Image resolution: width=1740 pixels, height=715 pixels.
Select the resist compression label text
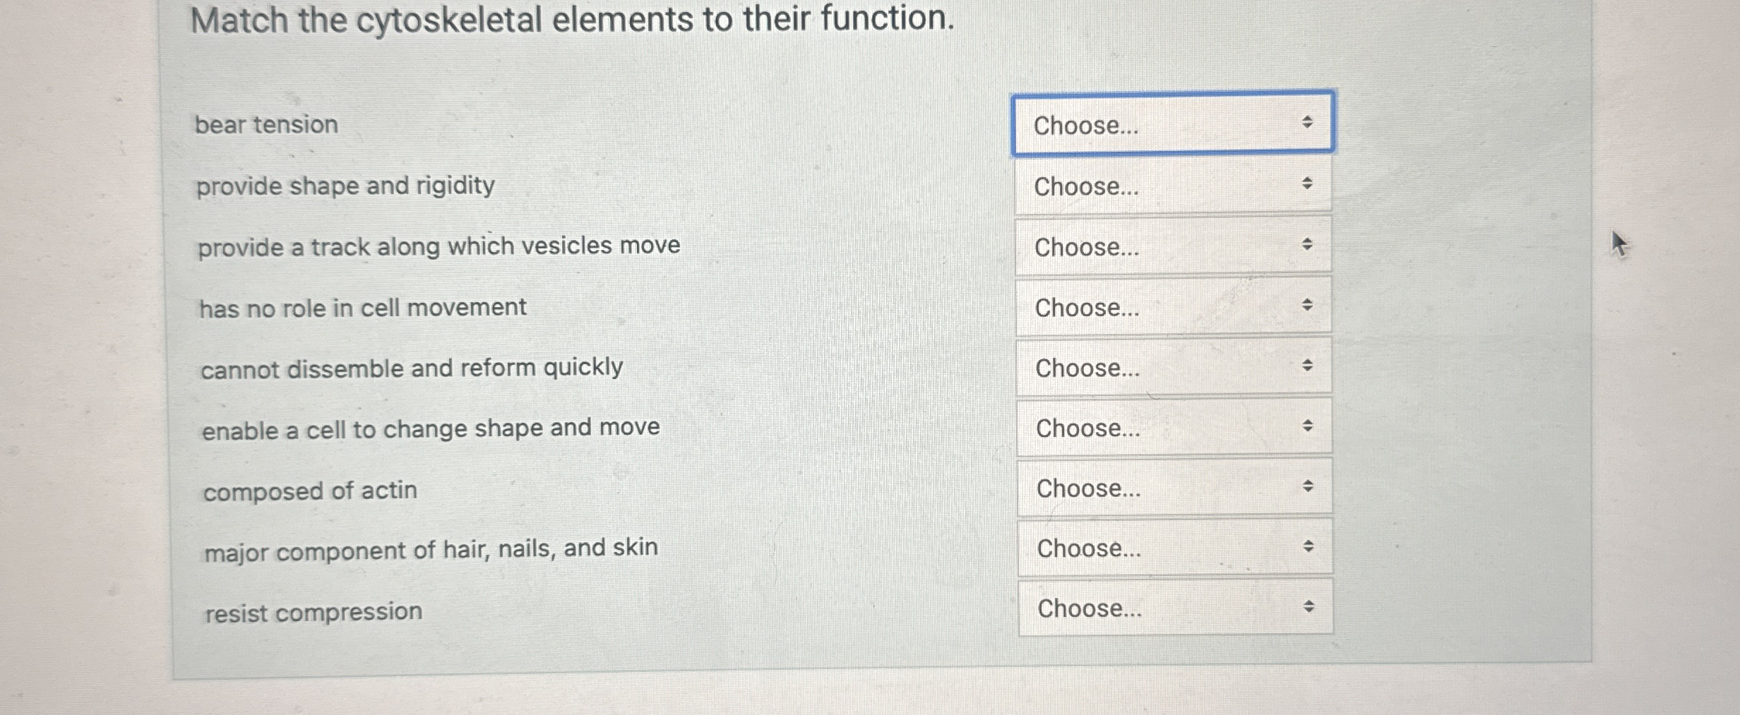313,612
